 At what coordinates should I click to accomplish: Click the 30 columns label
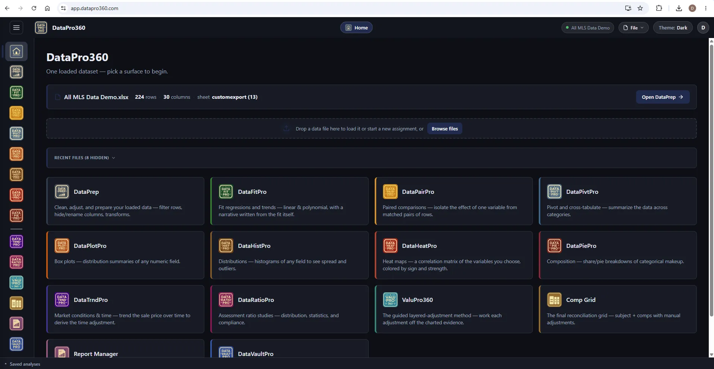coord(177,97)
